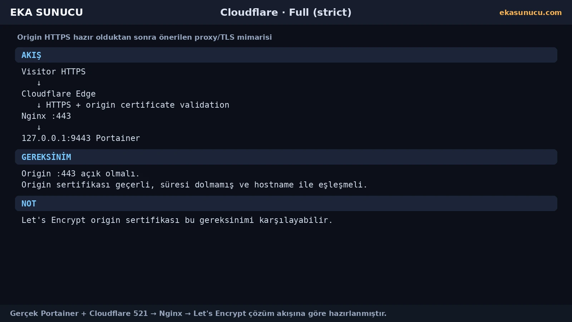Click the "Cloudflare Edge" line
The height and width of the screenshot is (322, 572).
click(x=59, y=94)
